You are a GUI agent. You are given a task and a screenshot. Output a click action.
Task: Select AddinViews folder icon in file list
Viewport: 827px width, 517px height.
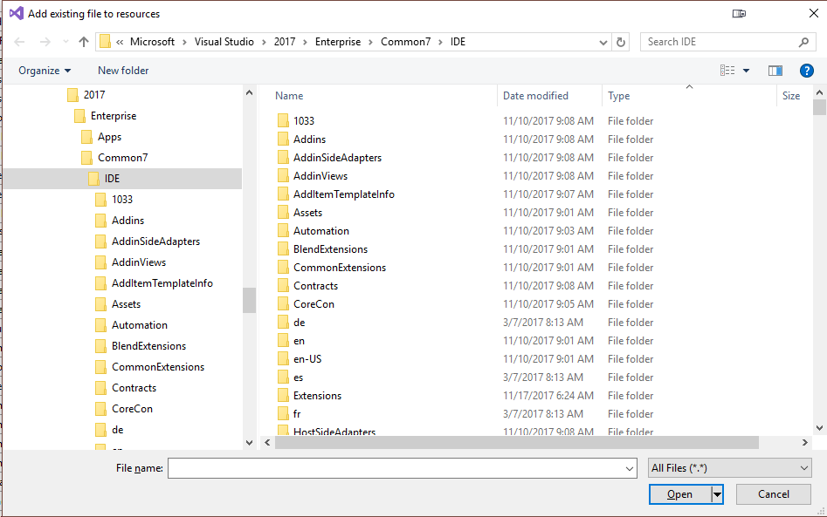coord(283,176)
